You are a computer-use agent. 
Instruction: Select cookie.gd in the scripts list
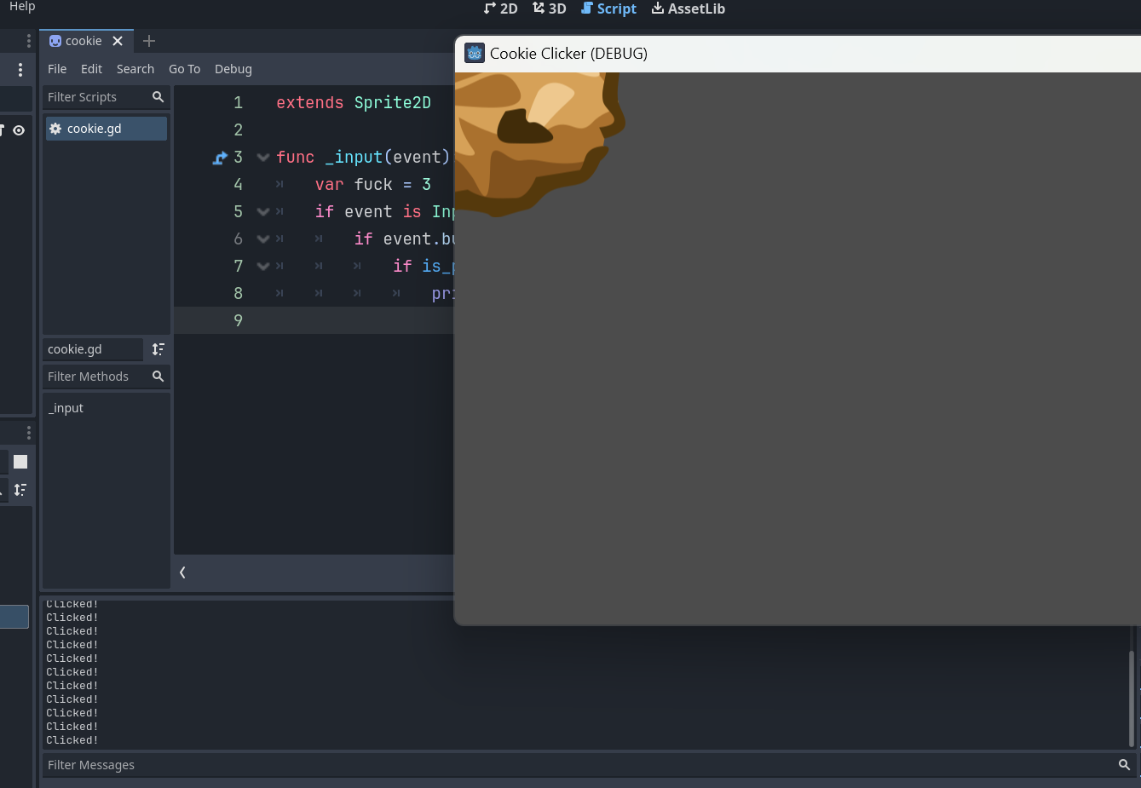pyautogui.click(x=107, y=129)
